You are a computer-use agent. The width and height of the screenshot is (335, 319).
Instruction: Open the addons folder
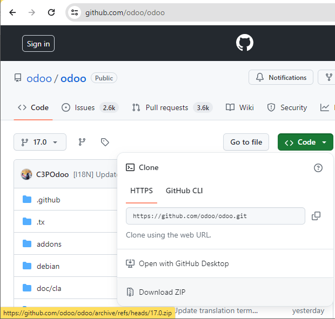tap(49, 244)
